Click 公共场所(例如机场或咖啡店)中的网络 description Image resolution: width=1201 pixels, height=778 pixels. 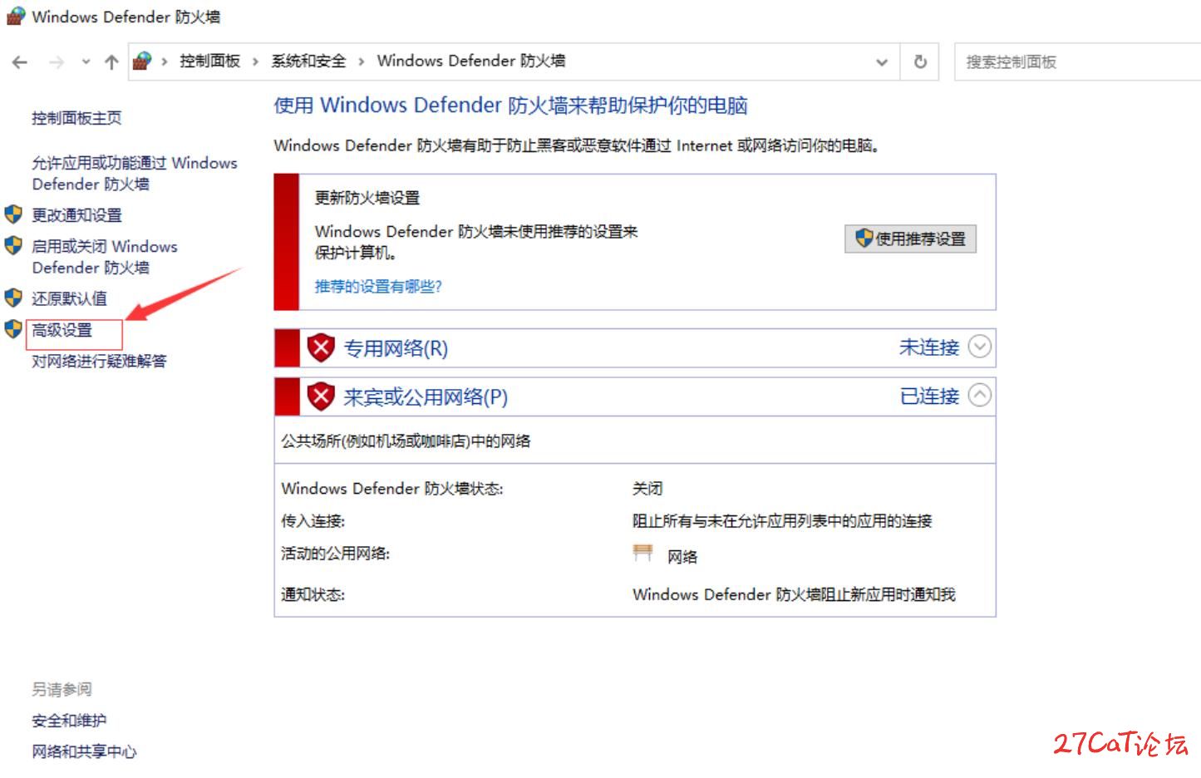tap(406, 441)
